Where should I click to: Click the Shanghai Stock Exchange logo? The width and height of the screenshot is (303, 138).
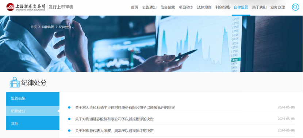point(26,7)
